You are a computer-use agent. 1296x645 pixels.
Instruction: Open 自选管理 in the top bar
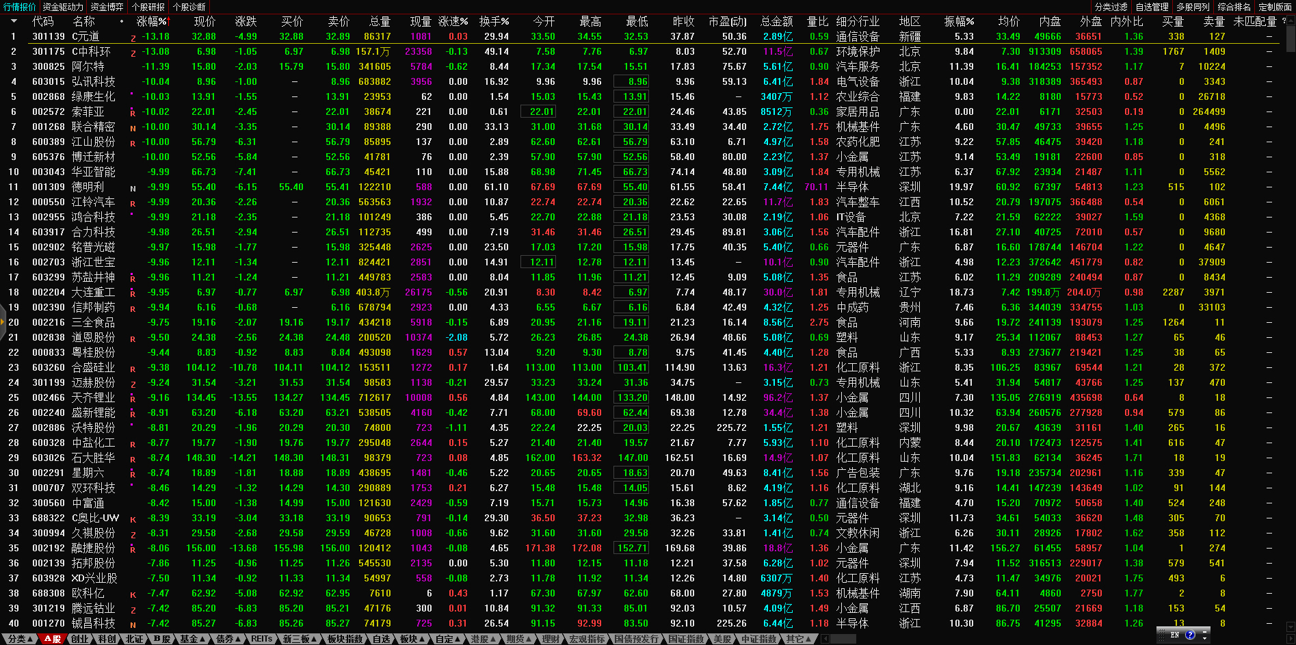[1152, 7]
